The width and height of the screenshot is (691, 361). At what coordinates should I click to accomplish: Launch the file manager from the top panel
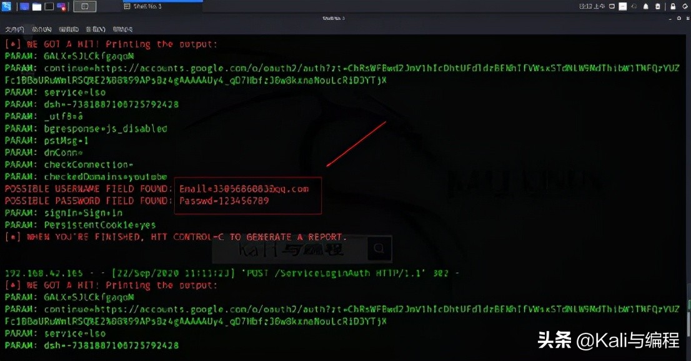point(37,7)
